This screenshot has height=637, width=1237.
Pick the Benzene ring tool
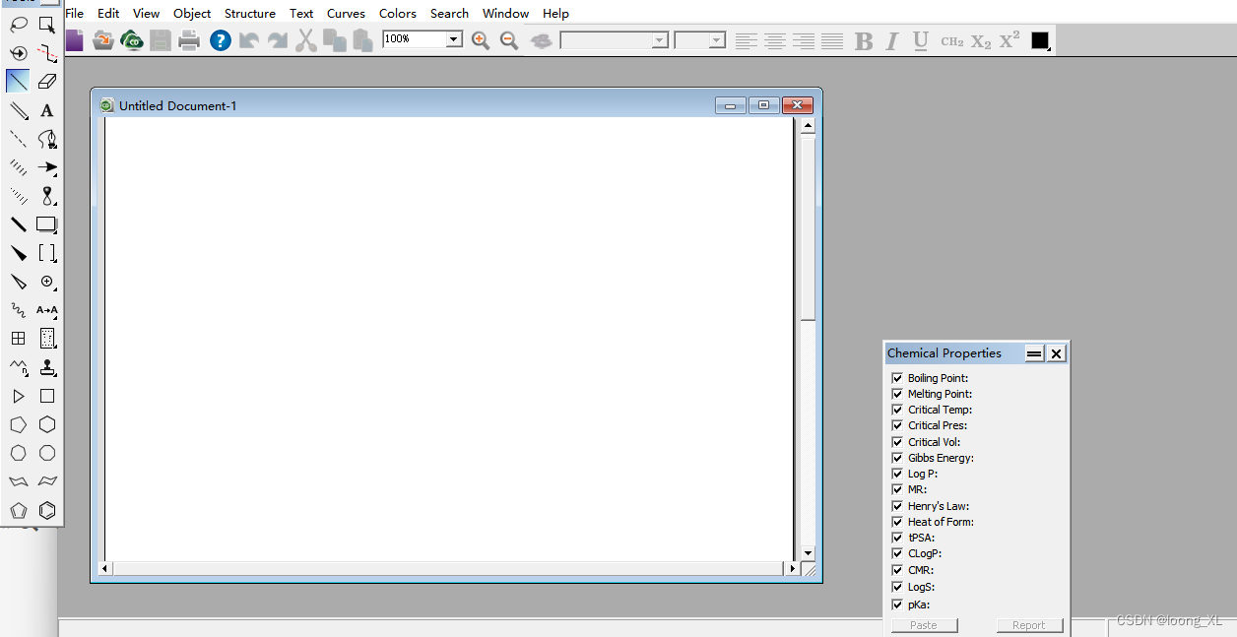pos(46,510)
